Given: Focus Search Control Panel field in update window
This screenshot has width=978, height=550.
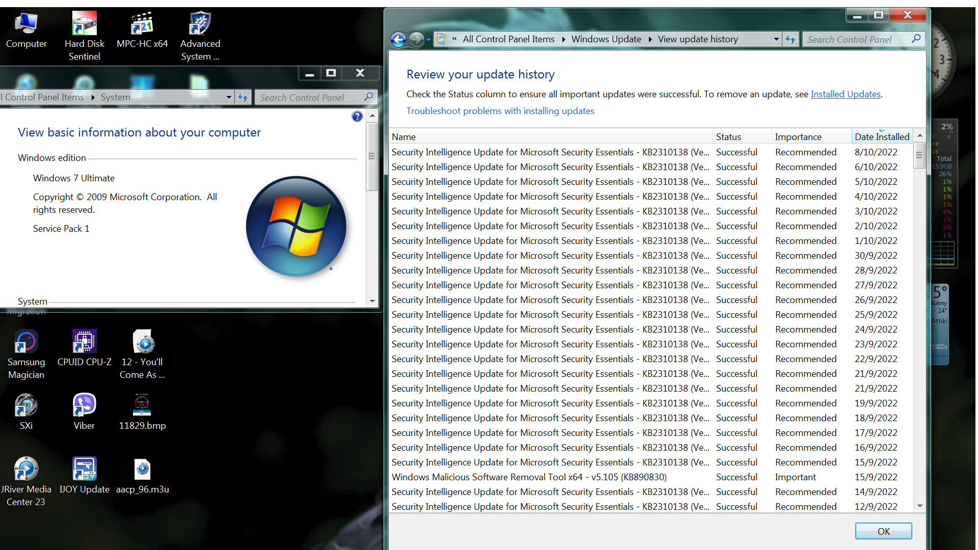Looking at the screenshot, I should tap(856, 39).
